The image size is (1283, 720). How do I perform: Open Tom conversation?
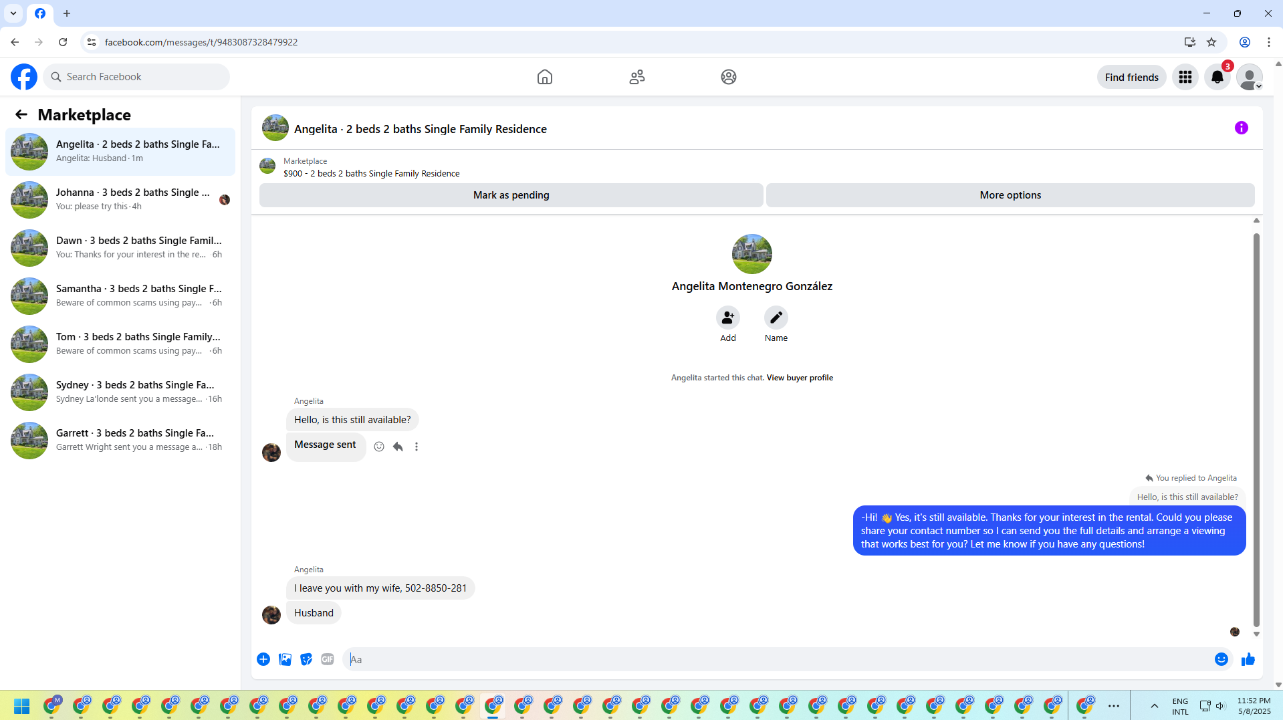pyautogui.click(x=120, y=344)
